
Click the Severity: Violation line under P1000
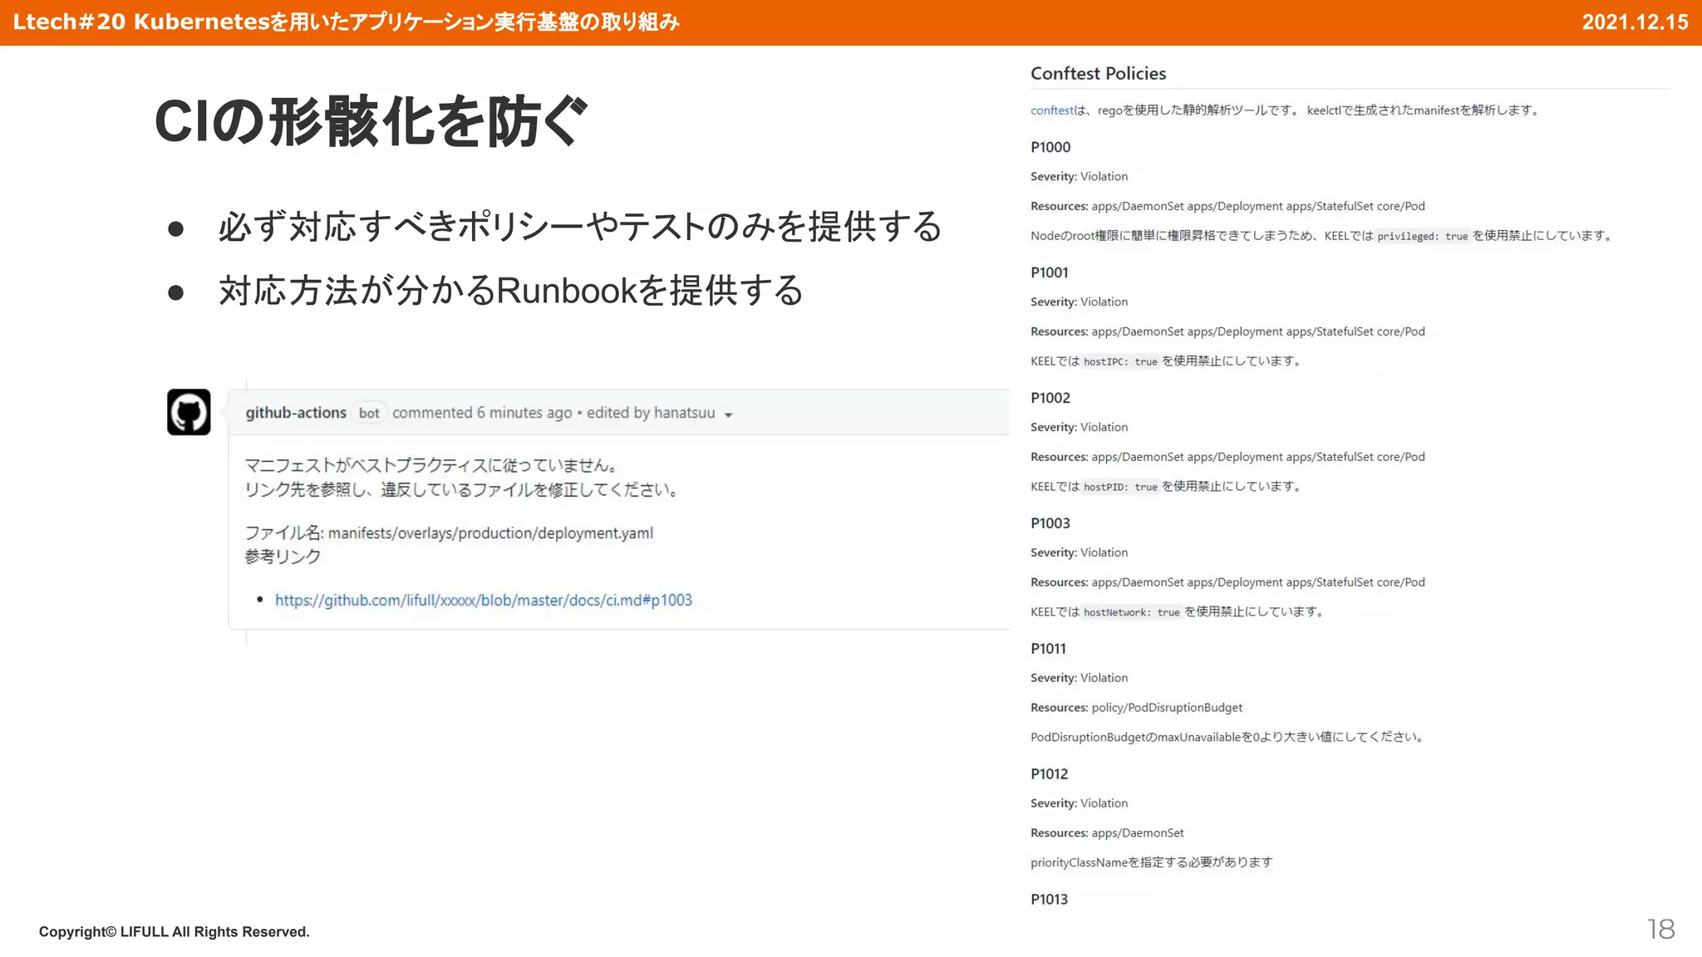[1079, 177]
